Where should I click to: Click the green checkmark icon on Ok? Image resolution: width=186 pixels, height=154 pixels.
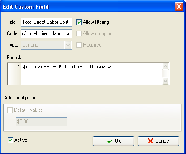[x=110, y=141]
